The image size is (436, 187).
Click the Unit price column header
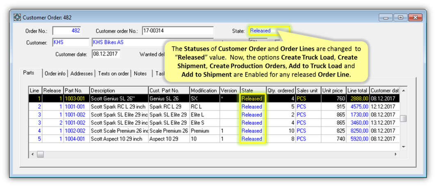333,90
